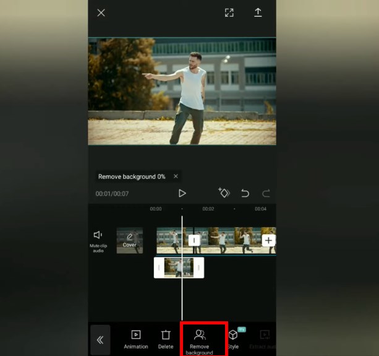Cancel the Remove background progress

[176, 176]
